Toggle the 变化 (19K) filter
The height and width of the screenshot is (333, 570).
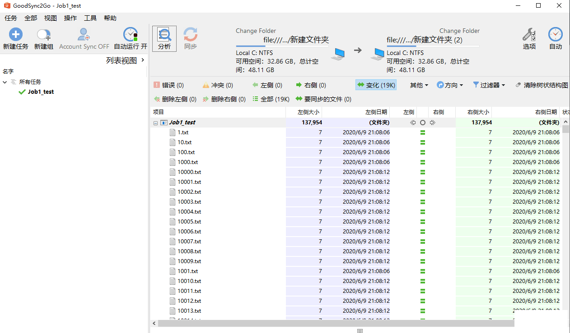pos(376,85)
